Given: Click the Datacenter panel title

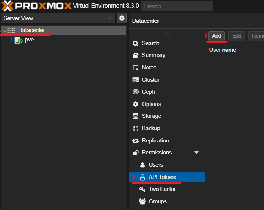Looking at the screenshot, I should [145, 21].
